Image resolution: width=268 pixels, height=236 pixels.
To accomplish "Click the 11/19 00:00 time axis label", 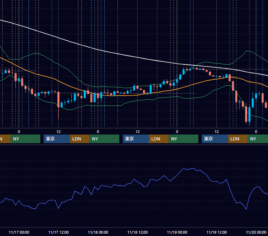I will pos(177,232).
